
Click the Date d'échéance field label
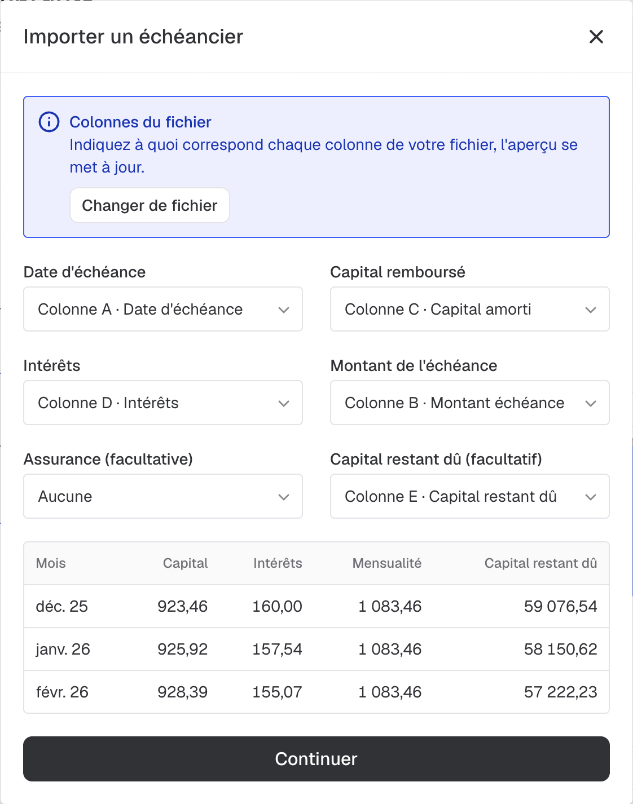85,272
